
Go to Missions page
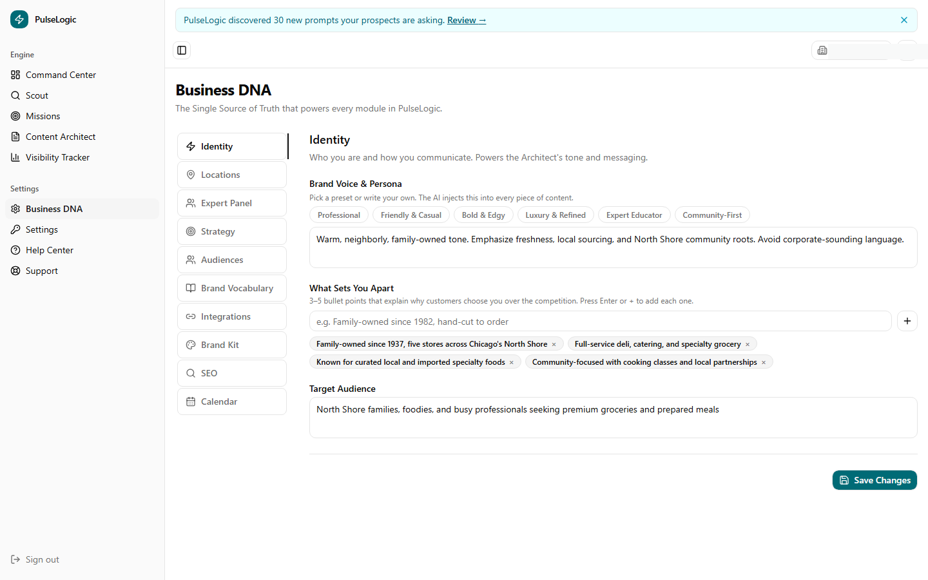click(82, 116)
